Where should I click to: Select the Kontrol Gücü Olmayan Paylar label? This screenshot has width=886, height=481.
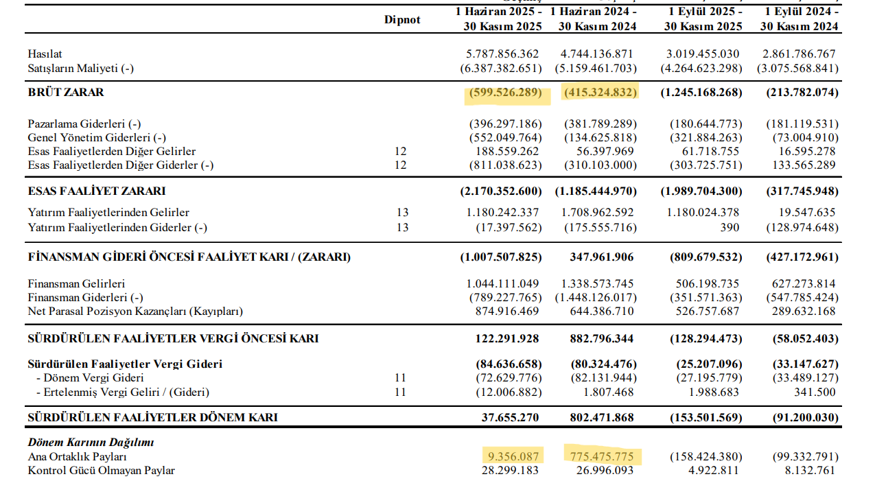101,471
